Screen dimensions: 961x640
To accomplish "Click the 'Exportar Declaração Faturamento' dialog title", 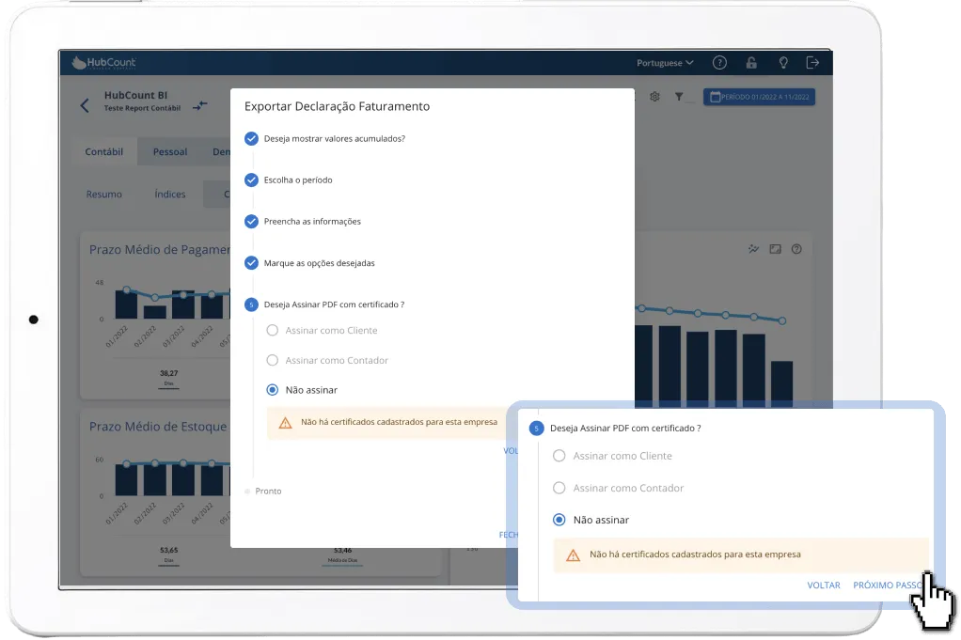I will 337,106.
